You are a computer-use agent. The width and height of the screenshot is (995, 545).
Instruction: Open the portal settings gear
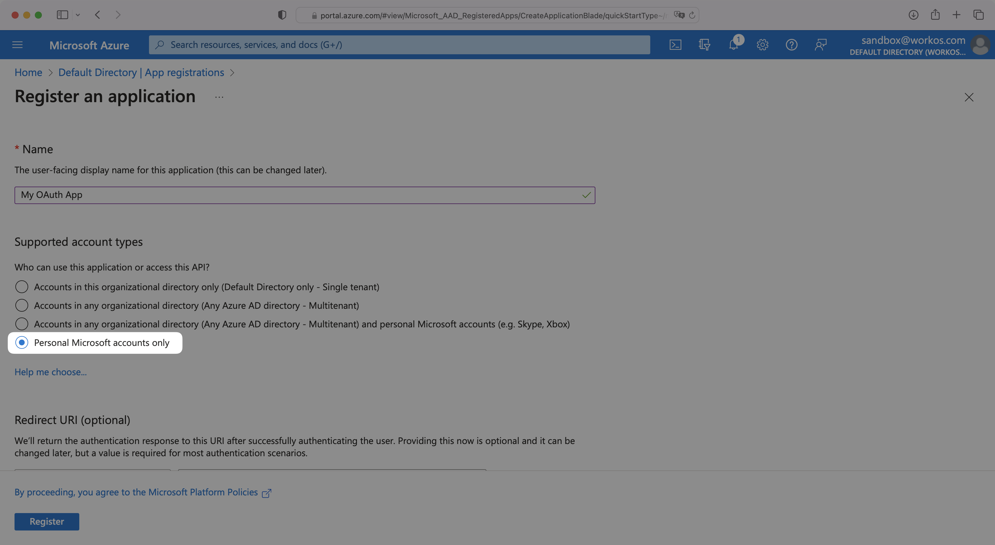(x=762, y=45)
